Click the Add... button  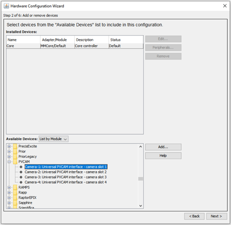(163, 147)
